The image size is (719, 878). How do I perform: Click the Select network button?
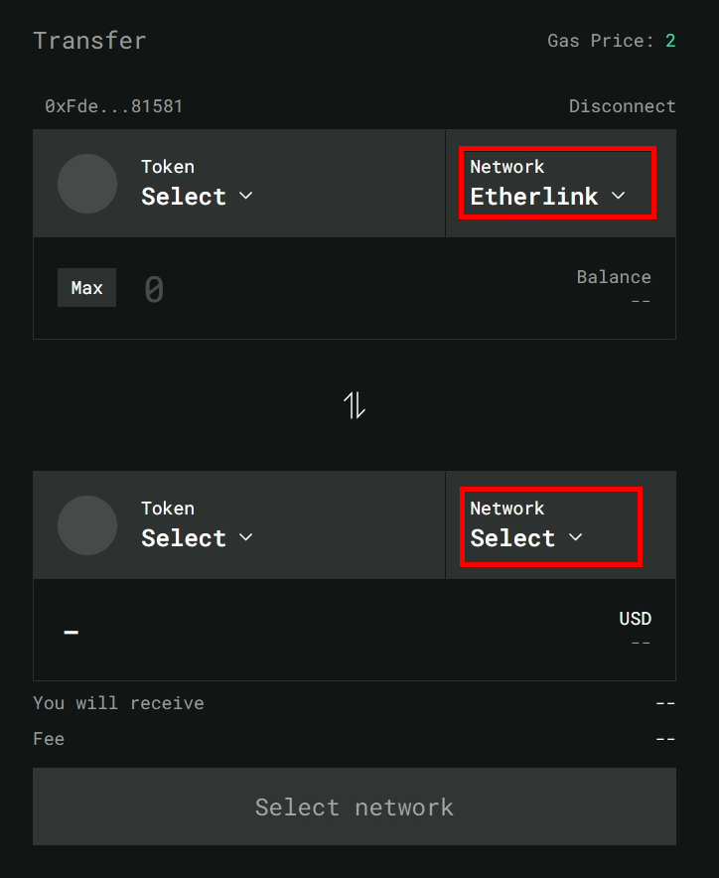coord(355,806)
